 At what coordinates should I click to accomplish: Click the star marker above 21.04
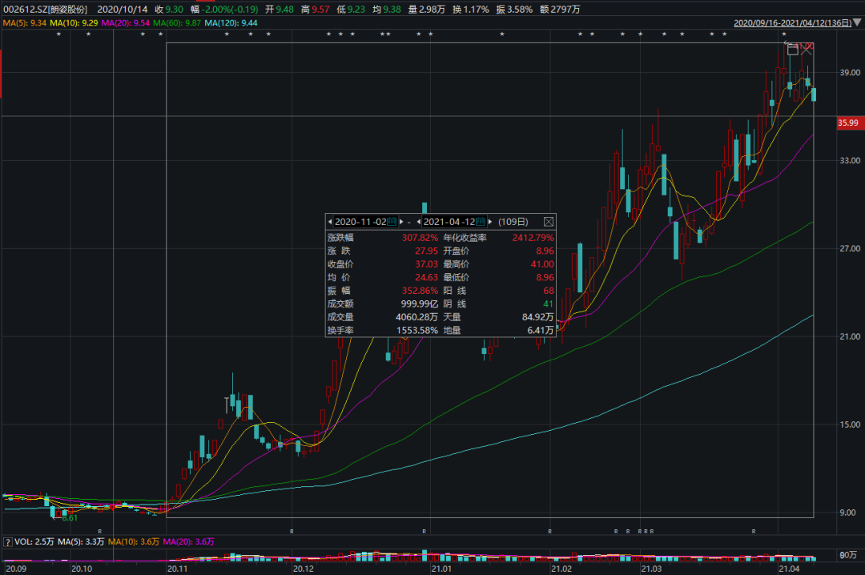tap(784, 34)
